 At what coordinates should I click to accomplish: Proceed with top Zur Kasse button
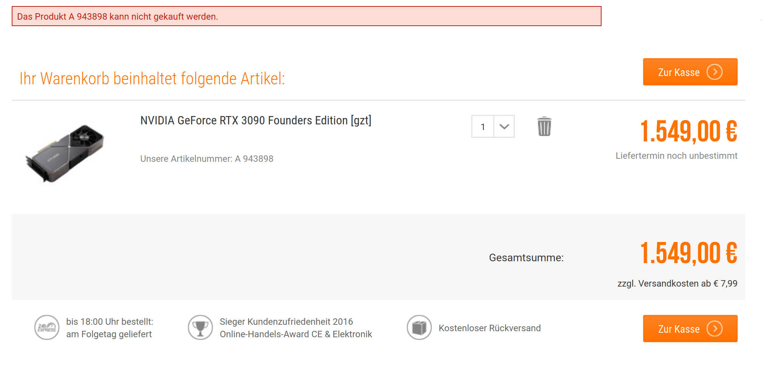tap(690, 72)
